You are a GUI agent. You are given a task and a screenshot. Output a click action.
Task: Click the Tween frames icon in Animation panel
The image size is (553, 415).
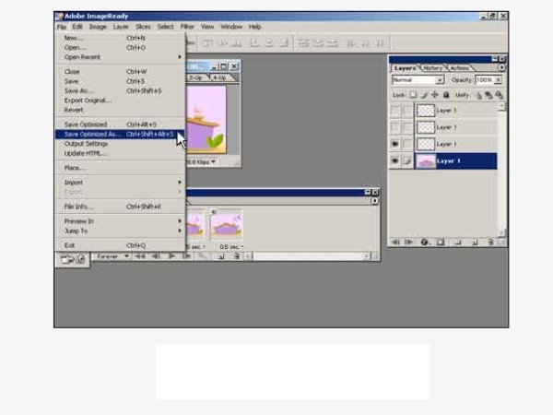pyautogui.click(x=203, y=256)
